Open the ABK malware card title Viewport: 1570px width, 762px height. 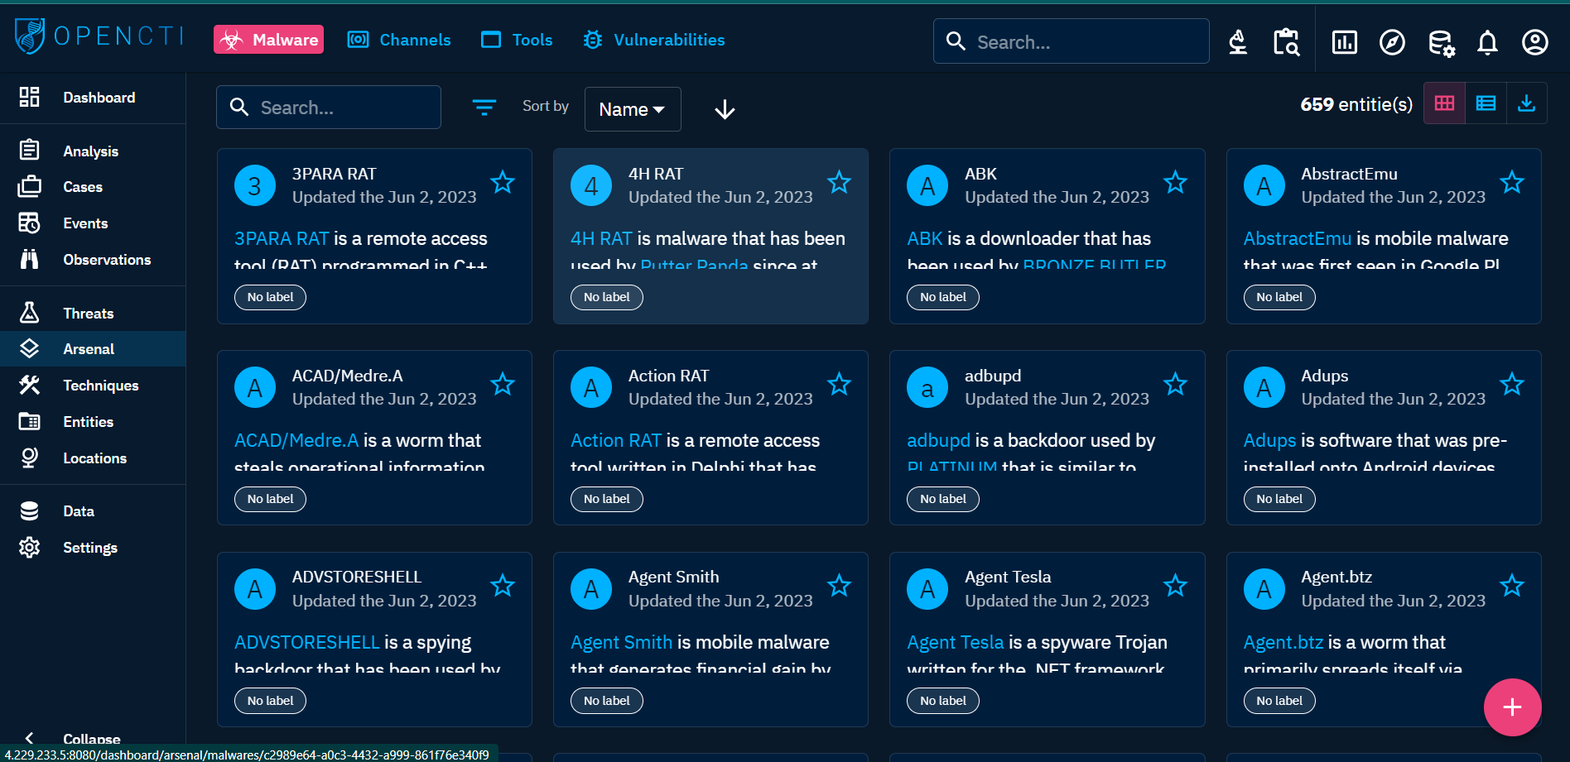pos(980,174)
